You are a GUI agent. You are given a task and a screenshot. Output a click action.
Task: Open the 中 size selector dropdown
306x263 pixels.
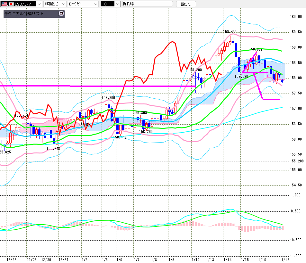point(117,4)
